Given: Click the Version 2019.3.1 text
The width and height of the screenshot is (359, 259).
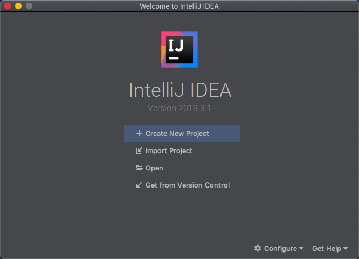Looking at the screenshot, I should point(179,108).
